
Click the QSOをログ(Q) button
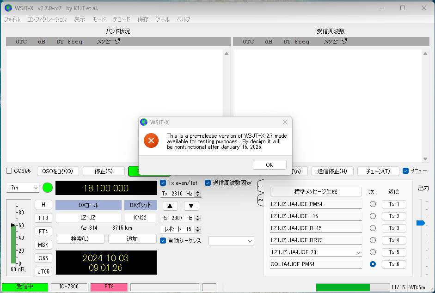[x=58, y=171]
